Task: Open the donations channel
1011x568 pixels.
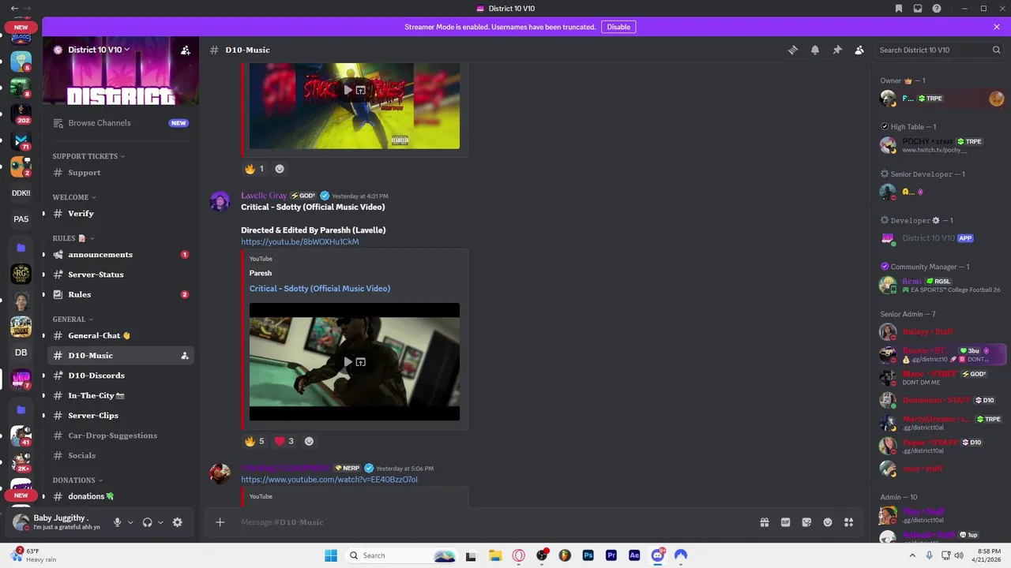Action: click(121, 496)
